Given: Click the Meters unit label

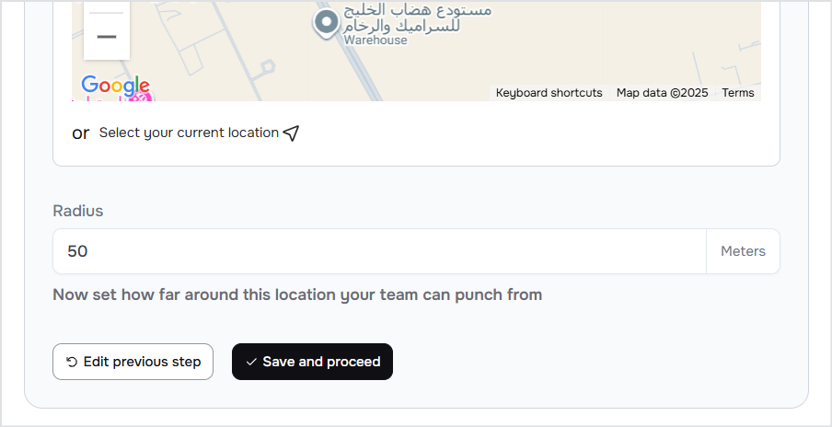Looking at the screenshot, I should [x=743, y=251].
